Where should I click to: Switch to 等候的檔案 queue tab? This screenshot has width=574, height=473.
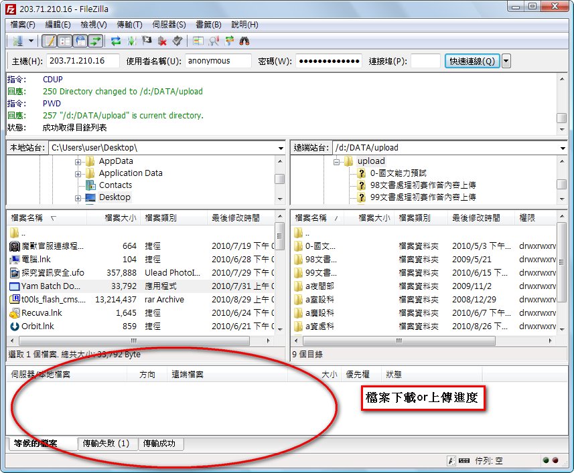tap(42, 444)
